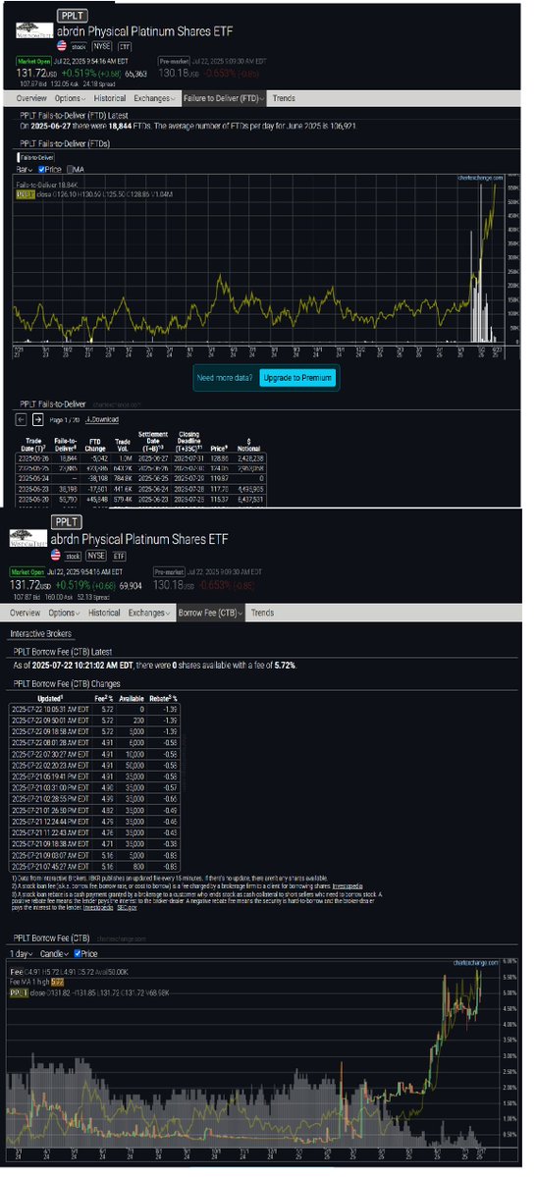Open the Bar chart-type dropdown
The height and width of the screenshot is (1177, 537).
click(25, 170)
